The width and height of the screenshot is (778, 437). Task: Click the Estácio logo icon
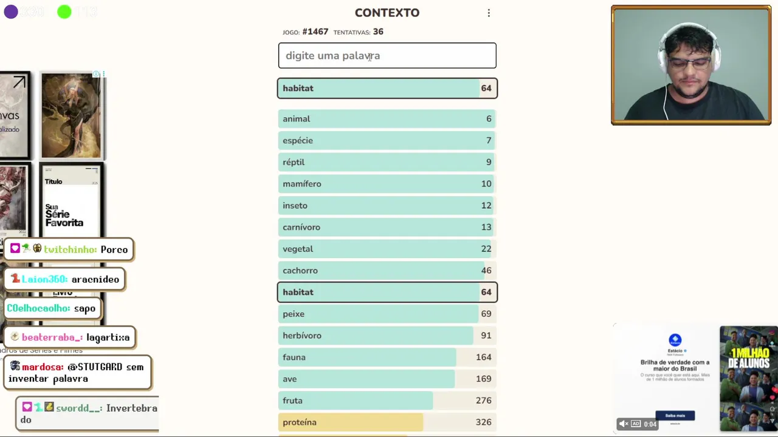675,340
